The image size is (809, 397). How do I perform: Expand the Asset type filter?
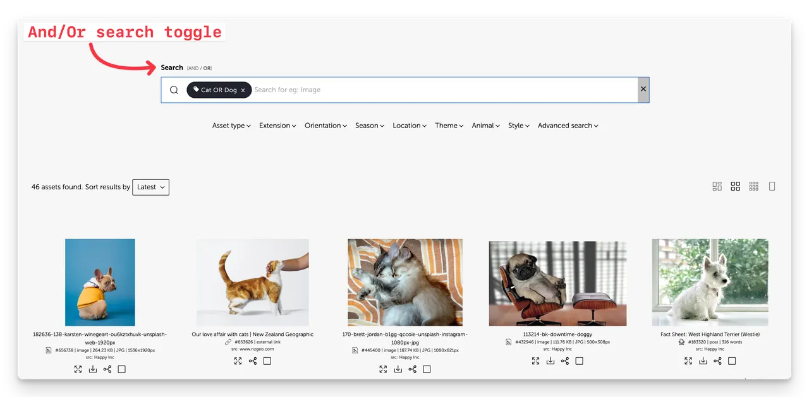click(x=231, y=126)
